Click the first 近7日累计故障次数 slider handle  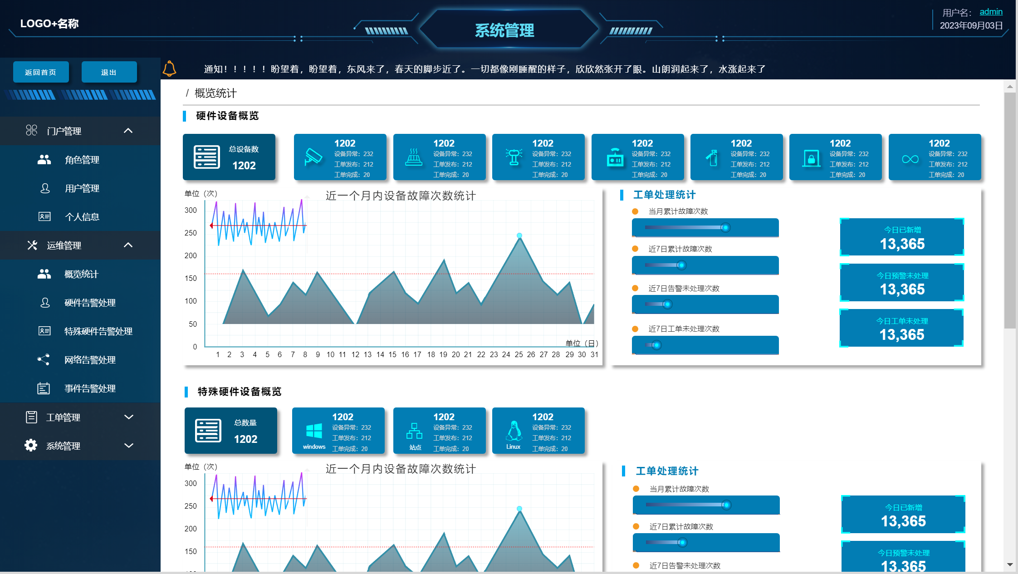(x=681, y=265)
